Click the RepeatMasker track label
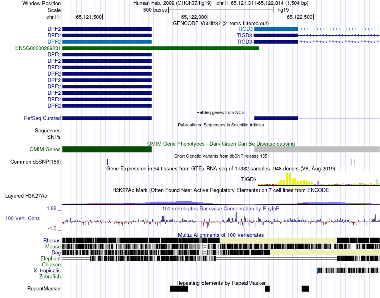 click(x=44, y=288)
